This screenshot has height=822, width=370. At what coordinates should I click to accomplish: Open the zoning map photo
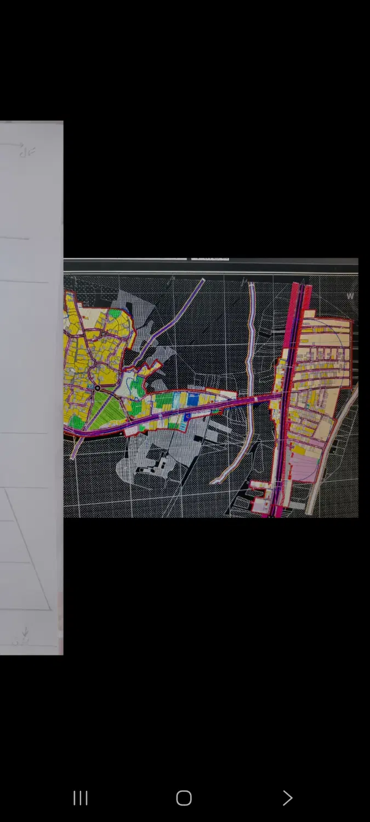pos(211,387)
